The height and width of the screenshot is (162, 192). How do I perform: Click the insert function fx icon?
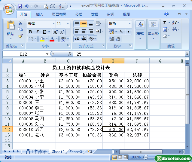[70, 54]
